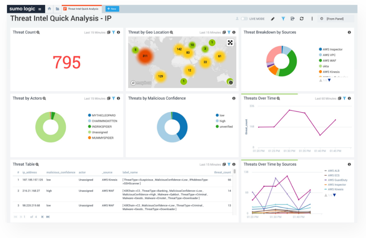Click Threat Count panel filter icon

114,32
